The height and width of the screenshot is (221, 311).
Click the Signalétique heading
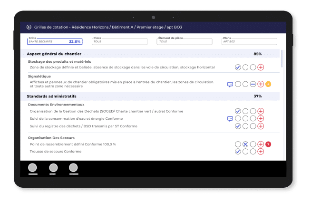39,77
